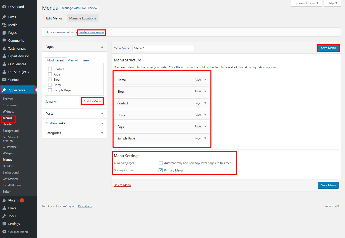
Task: Uncheck the Primary Menu display location
Action: (161, 170)
